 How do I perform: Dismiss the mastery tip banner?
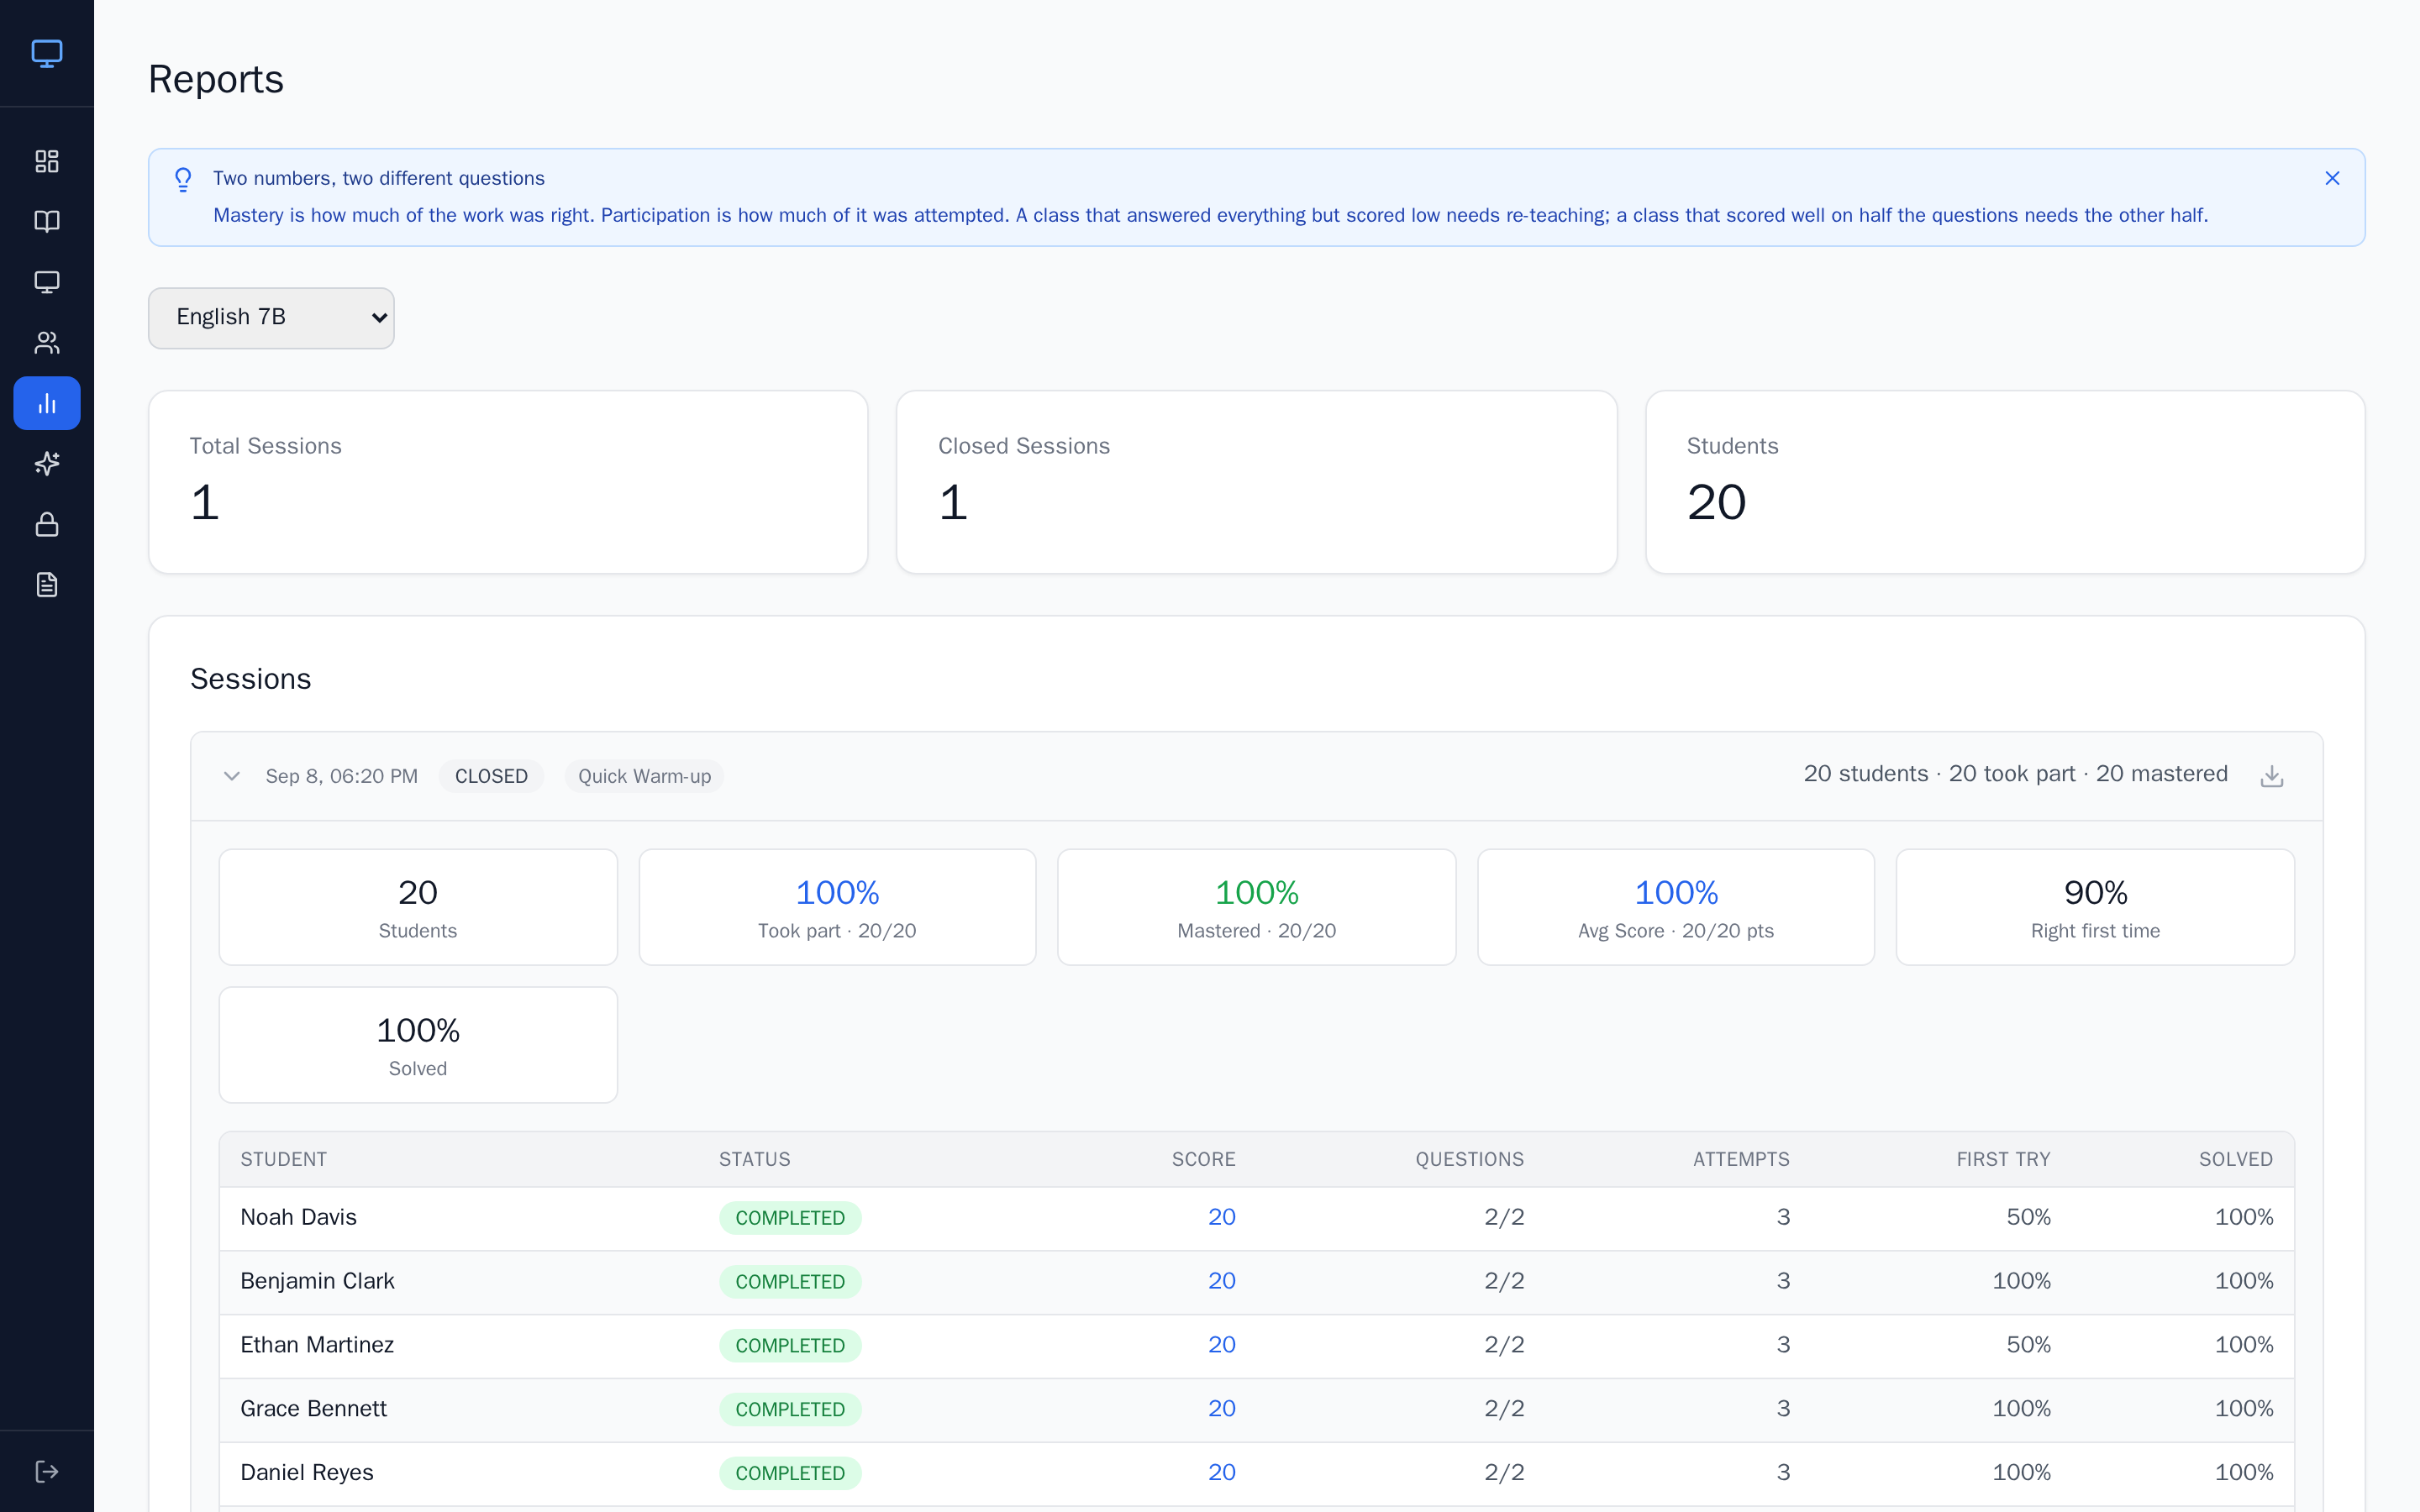2332,178
